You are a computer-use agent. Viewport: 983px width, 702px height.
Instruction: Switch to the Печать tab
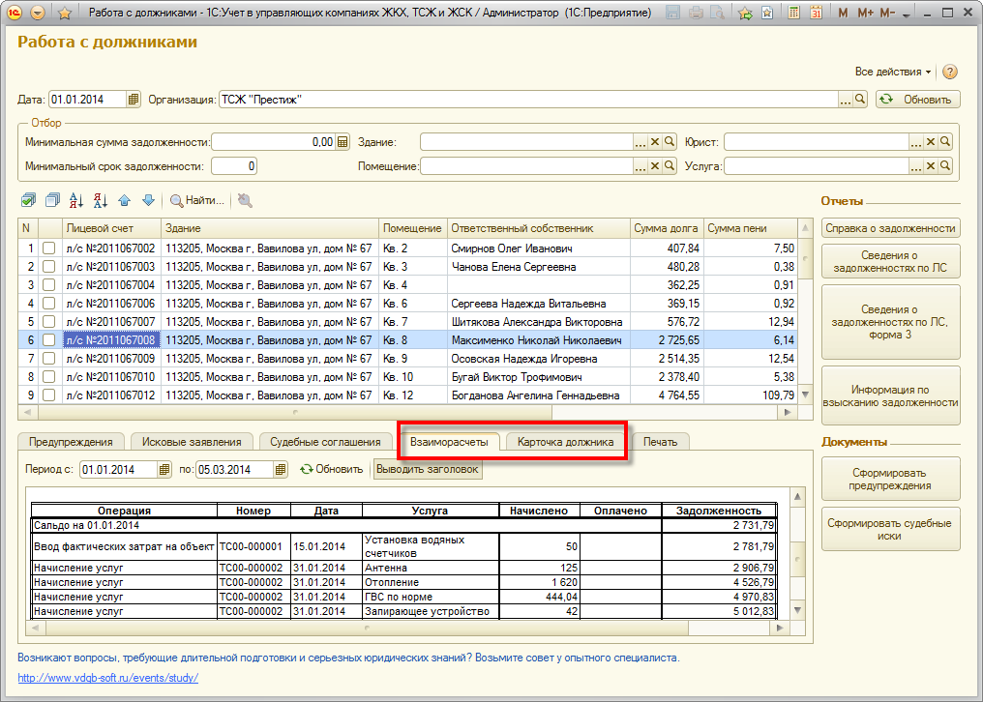point(660,442)
